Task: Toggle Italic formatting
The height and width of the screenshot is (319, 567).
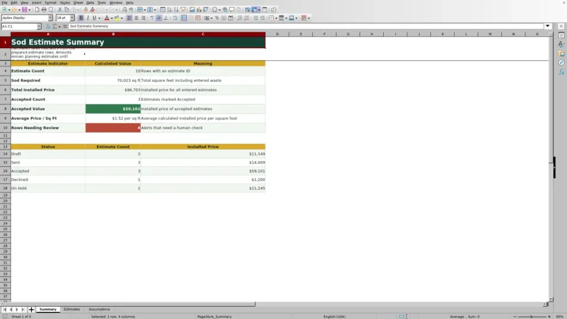Action: click(87, 18)
